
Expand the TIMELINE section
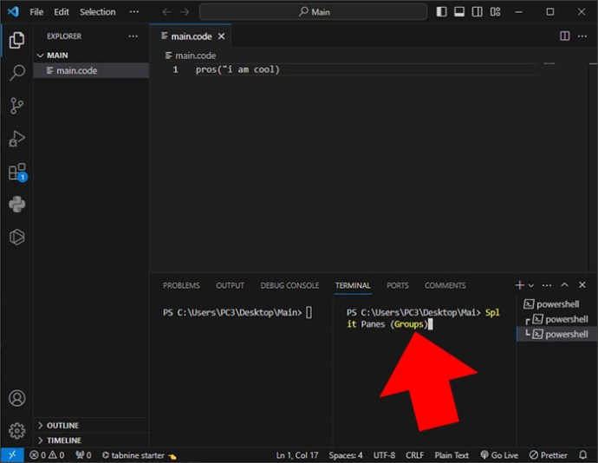click(92, 440)
